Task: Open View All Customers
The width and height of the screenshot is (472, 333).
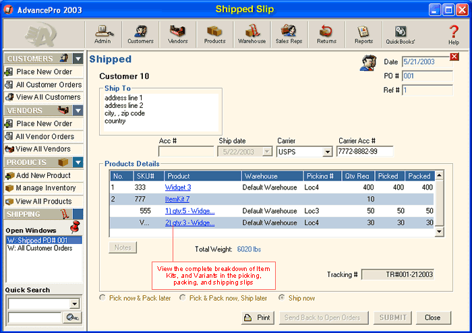Action: click(x=44, y=97)
